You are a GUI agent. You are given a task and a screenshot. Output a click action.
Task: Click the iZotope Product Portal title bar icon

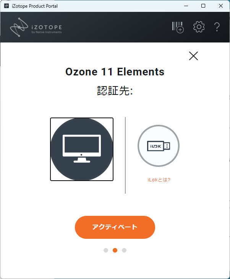(6, 6)
